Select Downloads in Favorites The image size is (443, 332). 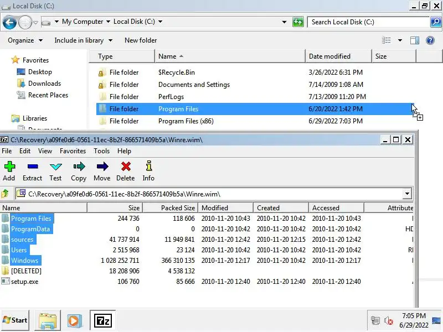click(44, 84)
